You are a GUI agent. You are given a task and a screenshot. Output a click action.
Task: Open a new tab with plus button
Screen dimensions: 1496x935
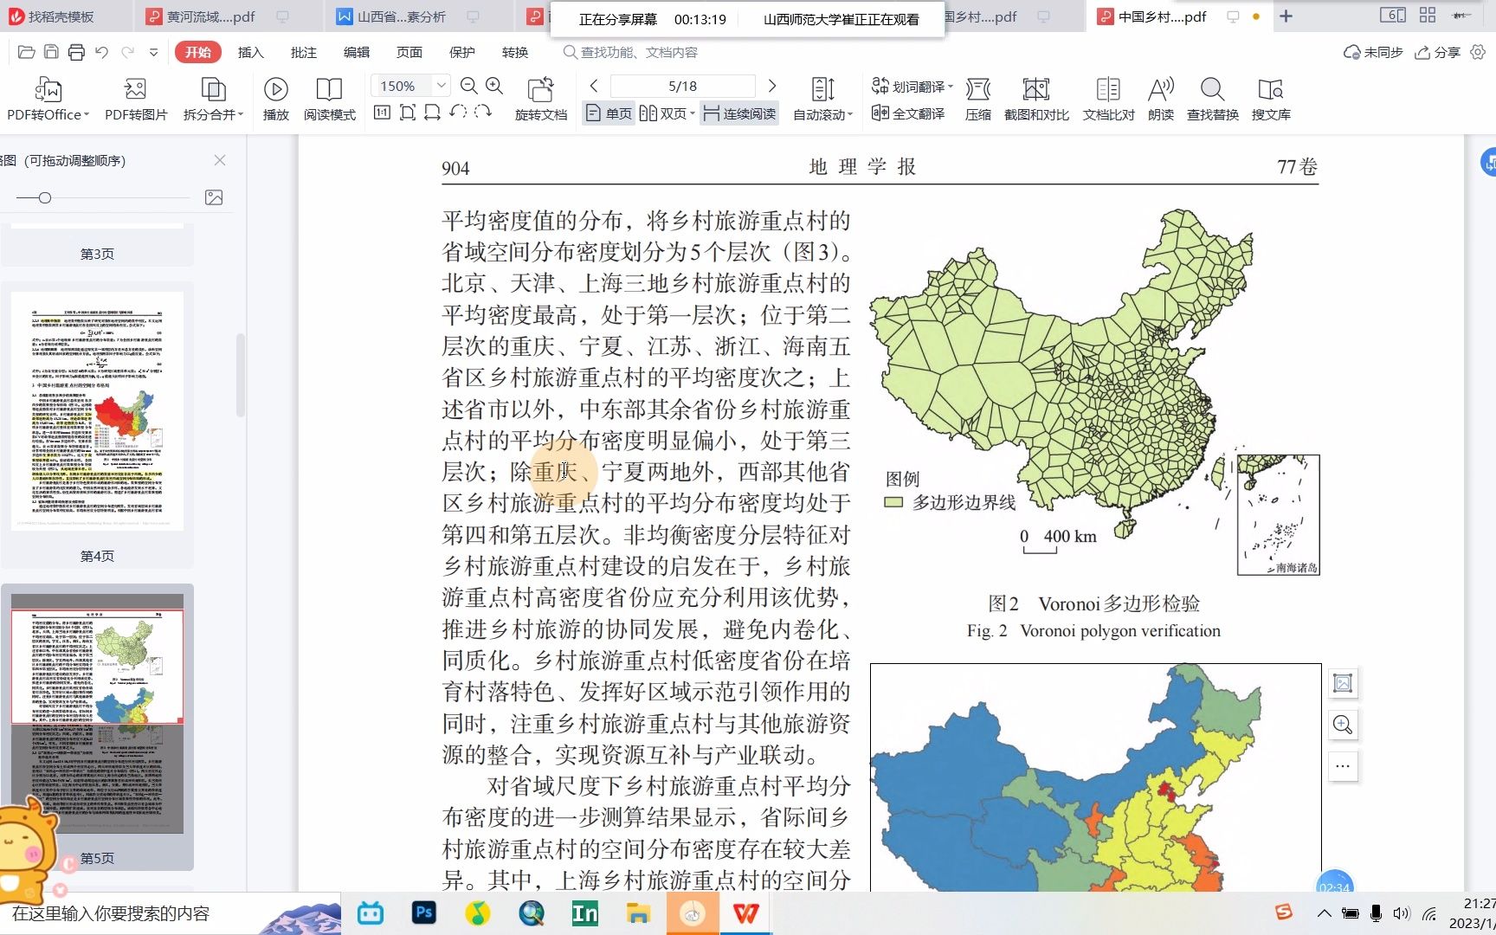pyautogui.click(x=1286, y=16)
